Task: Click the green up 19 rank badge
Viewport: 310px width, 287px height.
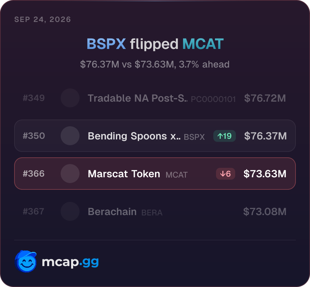Action: click(x=224, y=136)
